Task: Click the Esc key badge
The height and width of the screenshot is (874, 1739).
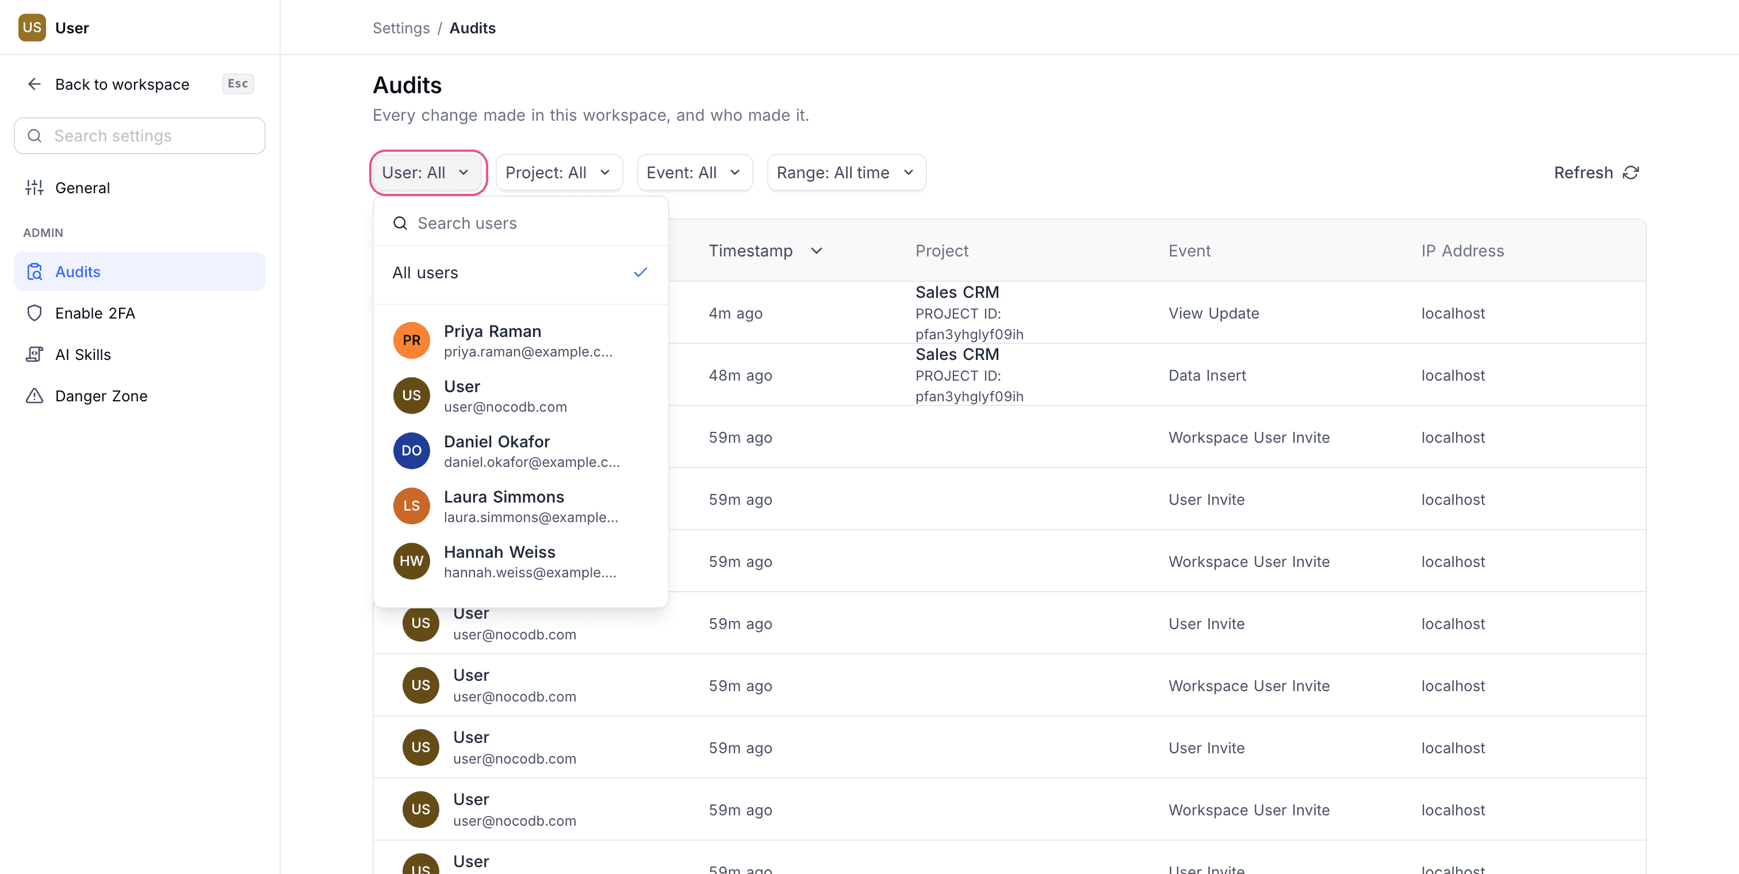Action: click(x=238, y=84)
